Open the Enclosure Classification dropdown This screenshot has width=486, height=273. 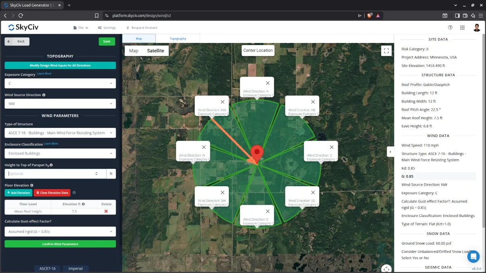(60, 153)
